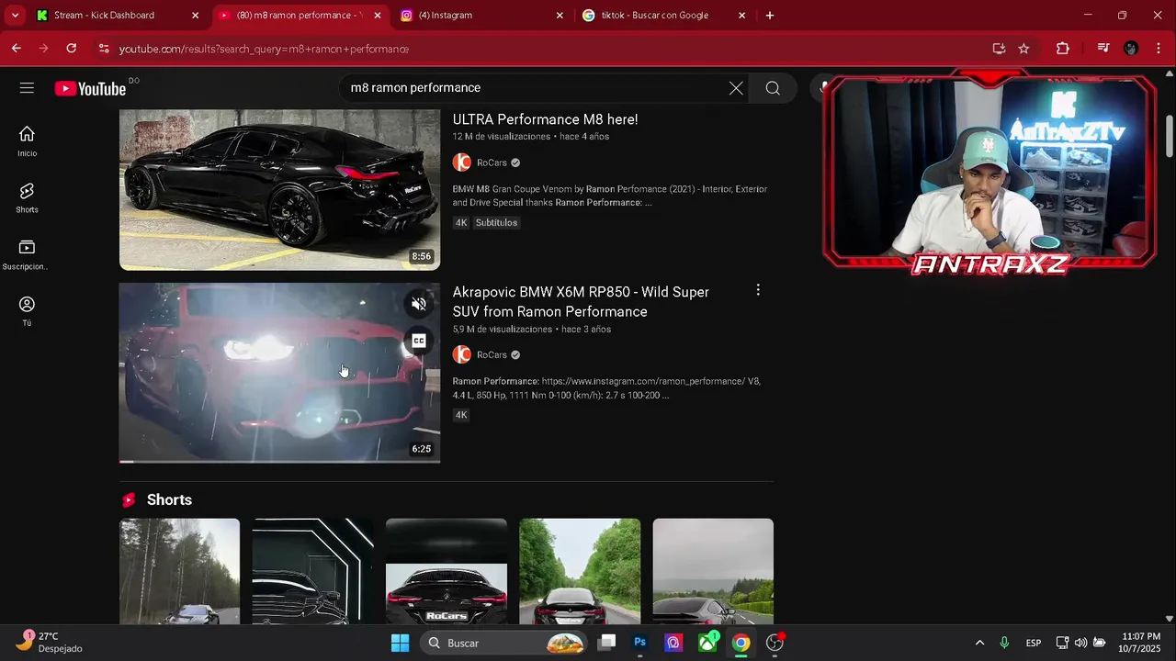
Task: Open the clock showing 11:07 PM
Action: tap(1140, 643)
